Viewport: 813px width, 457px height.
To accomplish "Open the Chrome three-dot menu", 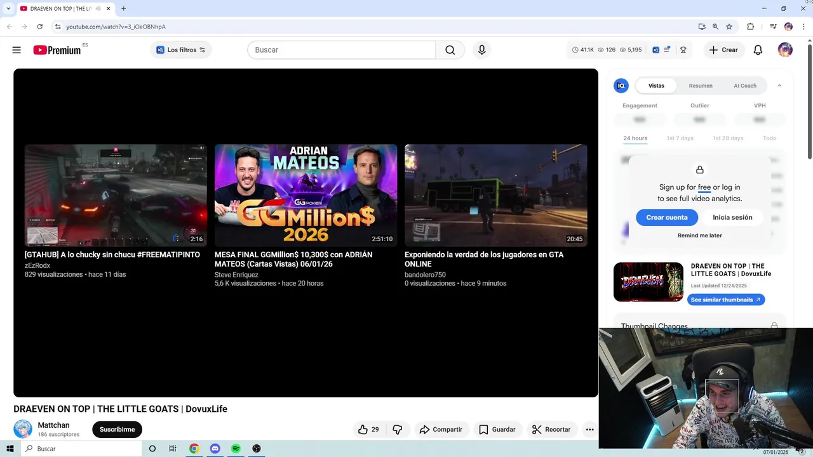I will point(803,27).
